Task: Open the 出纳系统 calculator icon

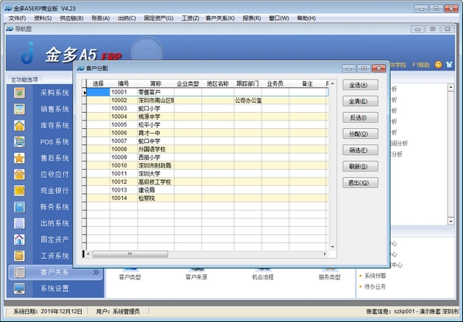Action: 19,223
